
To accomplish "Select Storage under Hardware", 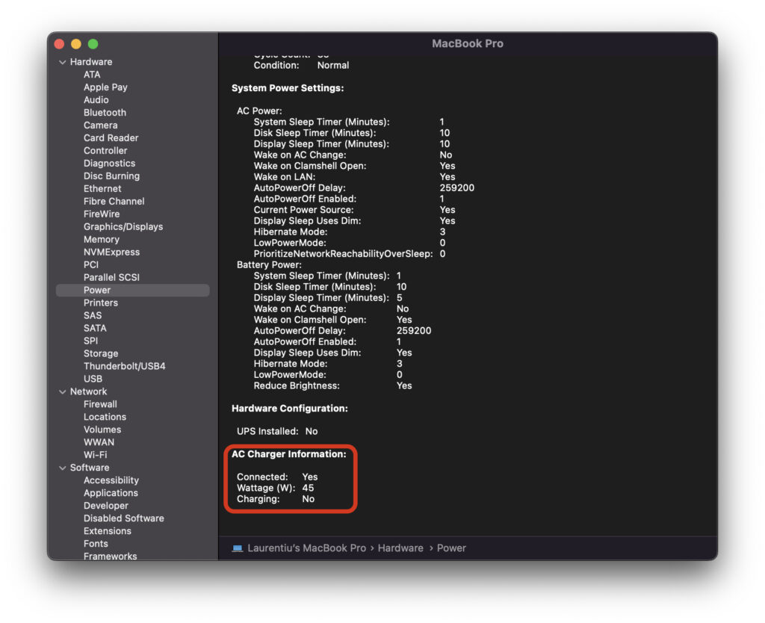I will point(101,354).
